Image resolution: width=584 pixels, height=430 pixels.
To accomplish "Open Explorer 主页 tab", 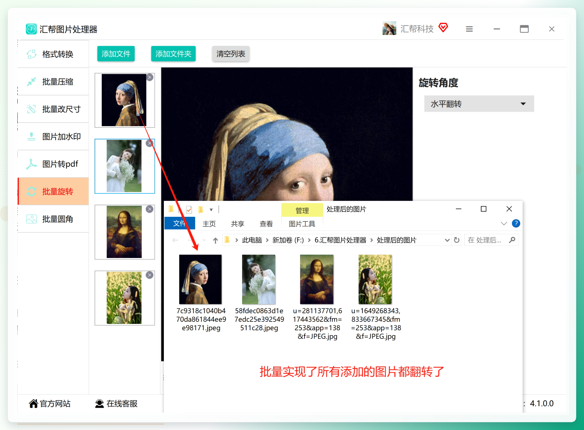I will [x=209, y=224].
